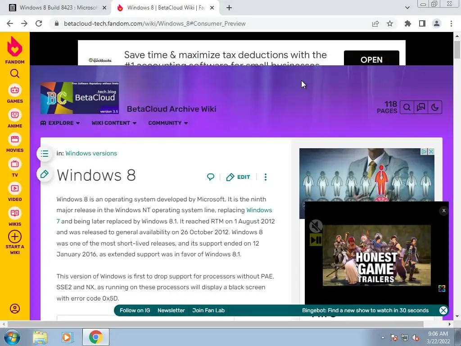Dismiss the teal bottom banner bar
Screen dimensions: 461x346
tap(443, 310)
